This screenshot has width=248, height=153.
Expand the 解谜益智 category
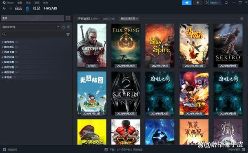(10, 62)
